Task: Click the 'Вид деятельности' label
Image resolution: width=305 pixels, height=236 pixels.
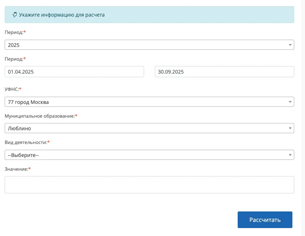Action: click(x=26, y=143)
